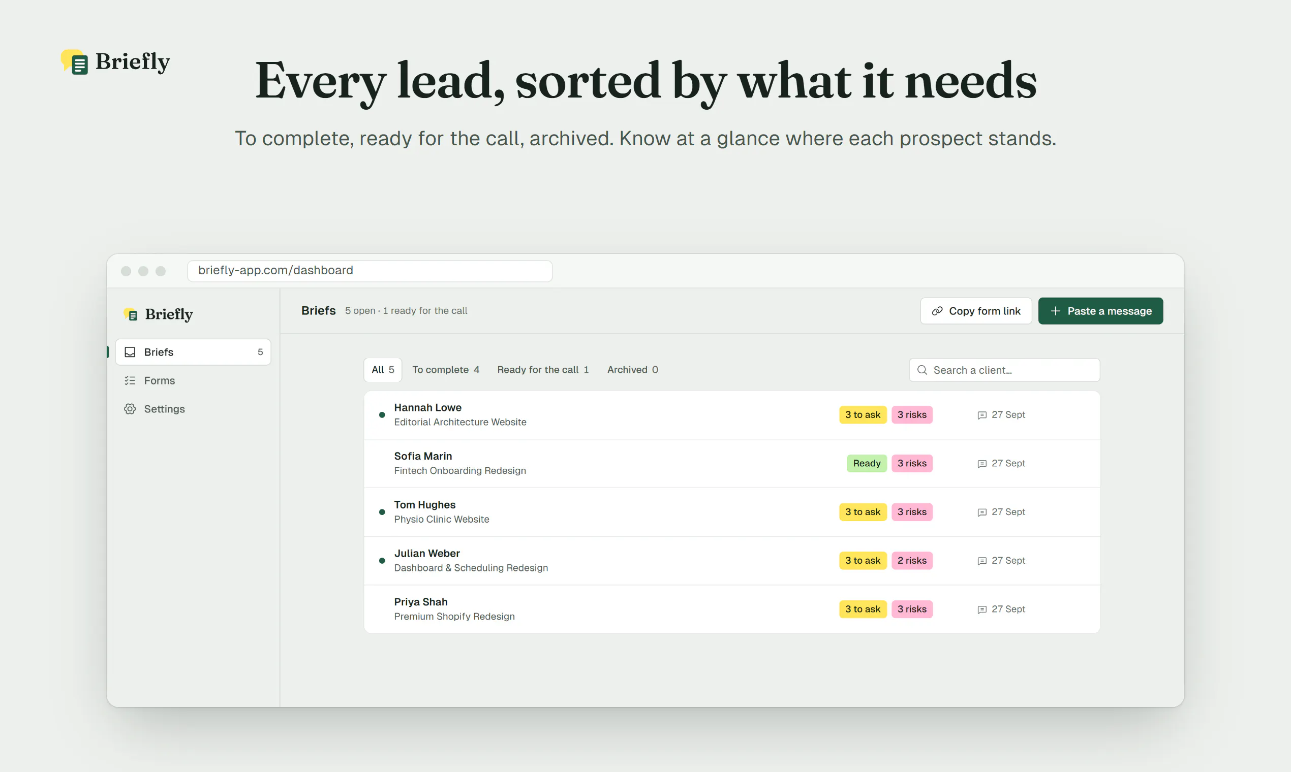Open Priya Shah's brief
1291x772 pixels.
(x=732, y=609)
